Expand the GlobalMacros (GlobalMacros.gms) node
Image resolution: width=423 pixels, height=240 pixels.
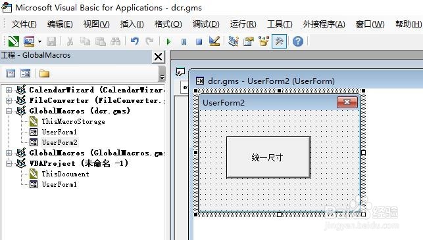click(x=9, y=153)
